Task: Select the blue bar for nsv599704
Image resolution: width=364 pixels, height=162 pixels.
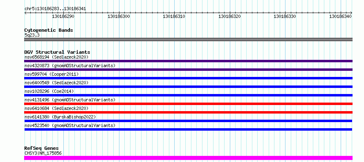Action: click(x=188, y=78)
